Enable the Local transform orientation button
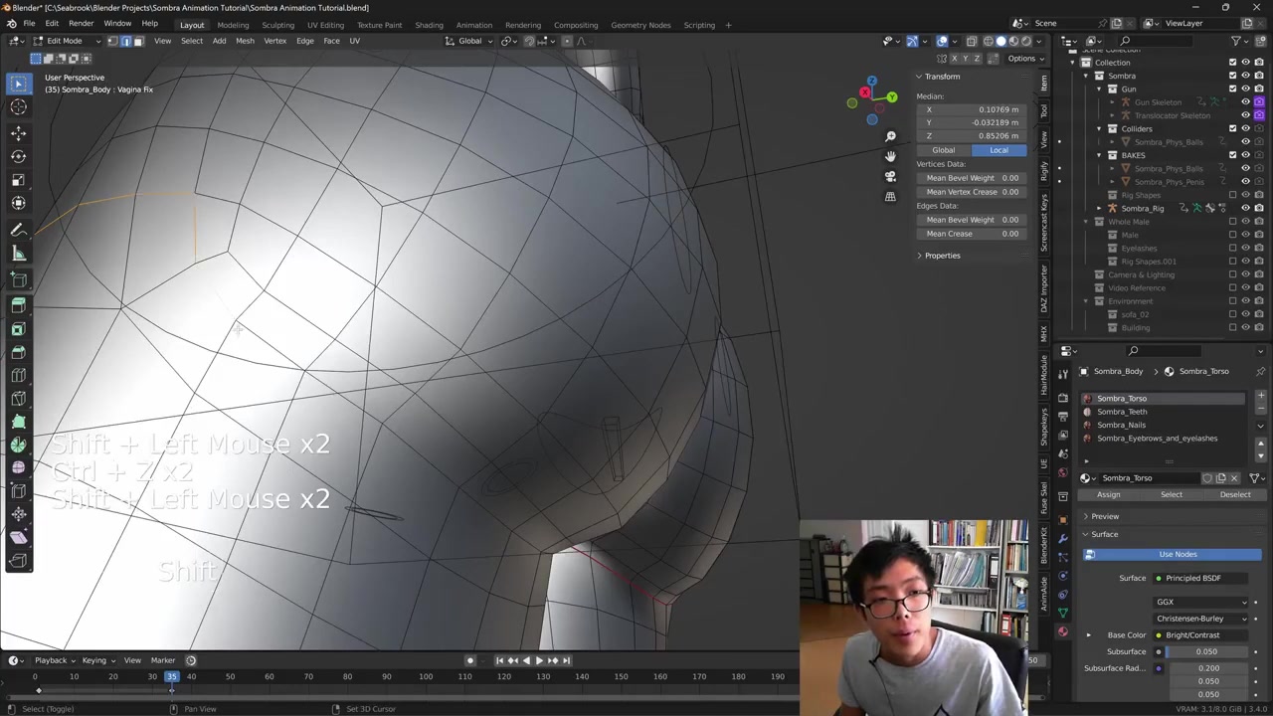 pyautogui.click(x=998, y=150)
